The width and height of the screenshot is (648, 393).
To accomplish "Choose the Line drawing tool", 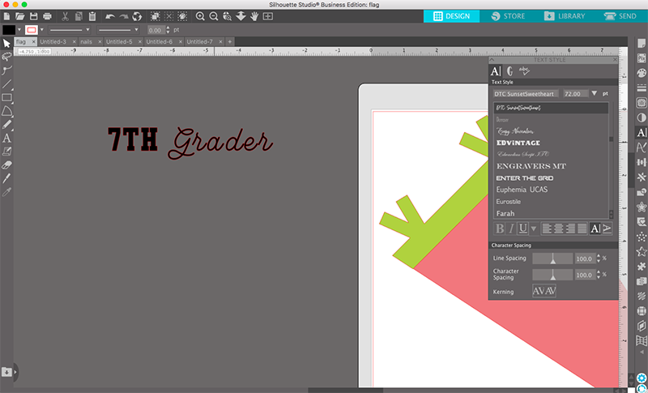I will [6, 84].
